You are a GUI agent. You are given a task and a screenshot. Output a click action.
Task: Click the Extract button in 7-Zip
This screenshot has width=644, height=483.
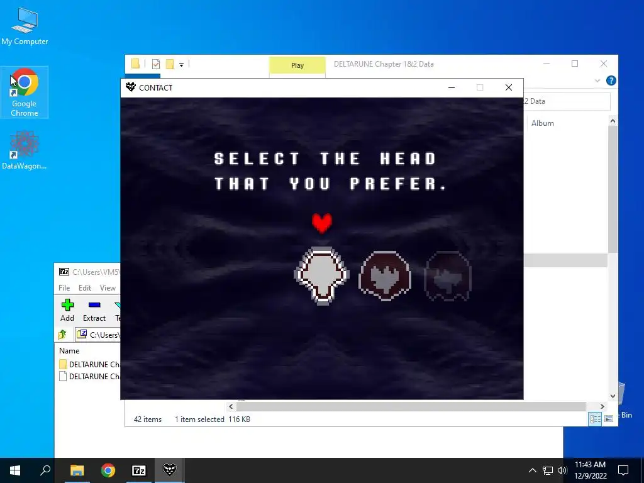pos(94,311)
